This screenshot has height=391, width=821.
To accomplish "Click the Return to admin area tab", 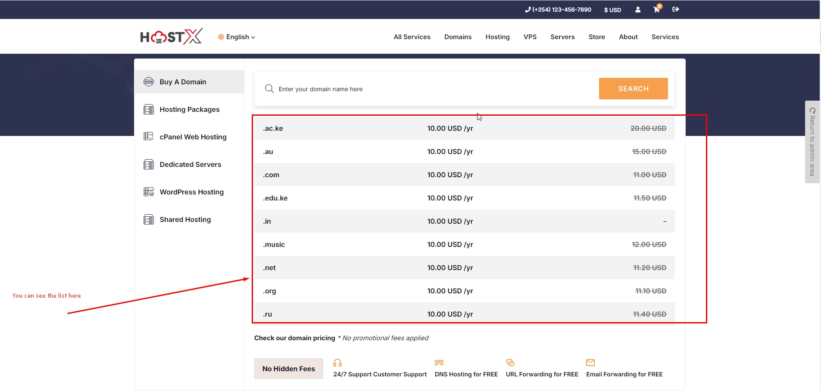I will pos(812,142).
